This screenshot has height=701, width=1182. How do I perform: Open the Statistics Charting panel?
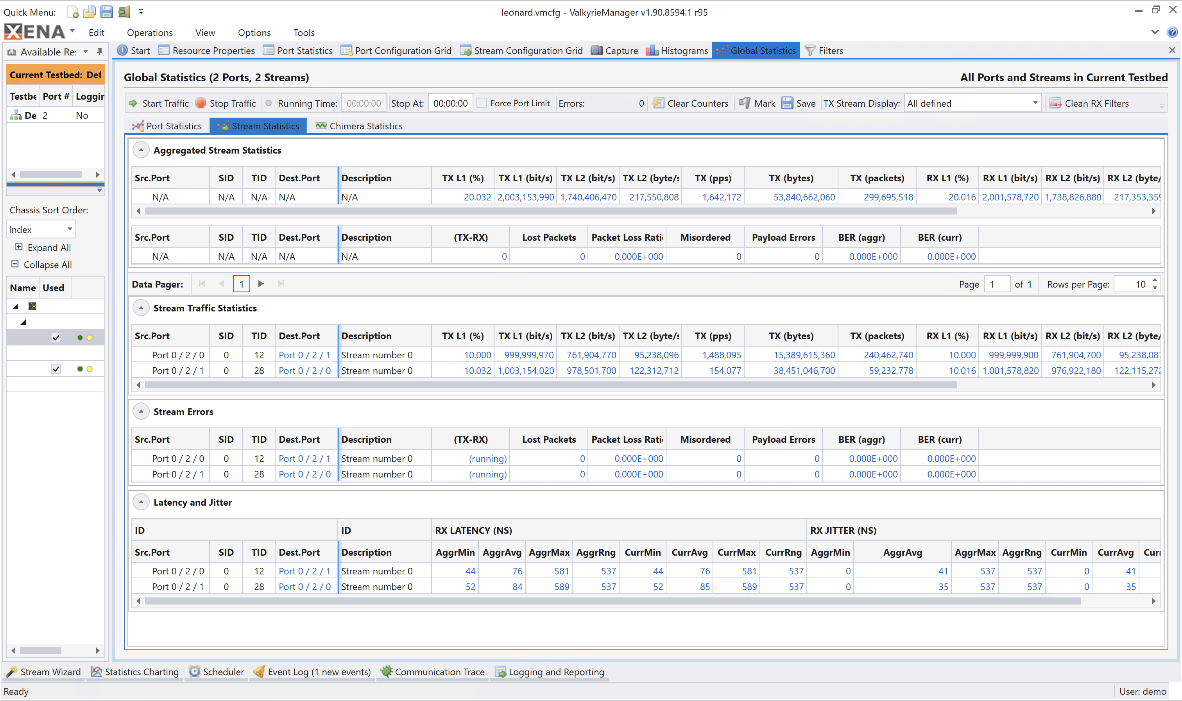[x=135, y=672]
